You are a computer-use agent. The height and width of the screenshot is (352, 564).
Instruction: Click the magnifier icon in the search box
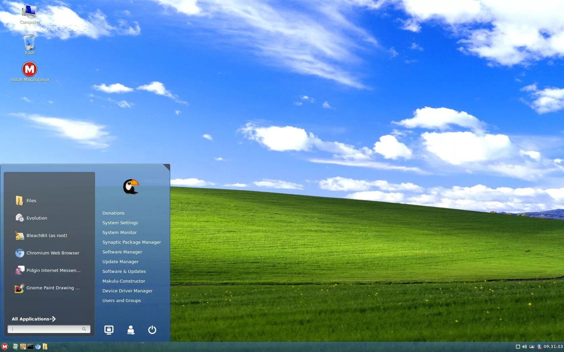click(x=84, y=329)
